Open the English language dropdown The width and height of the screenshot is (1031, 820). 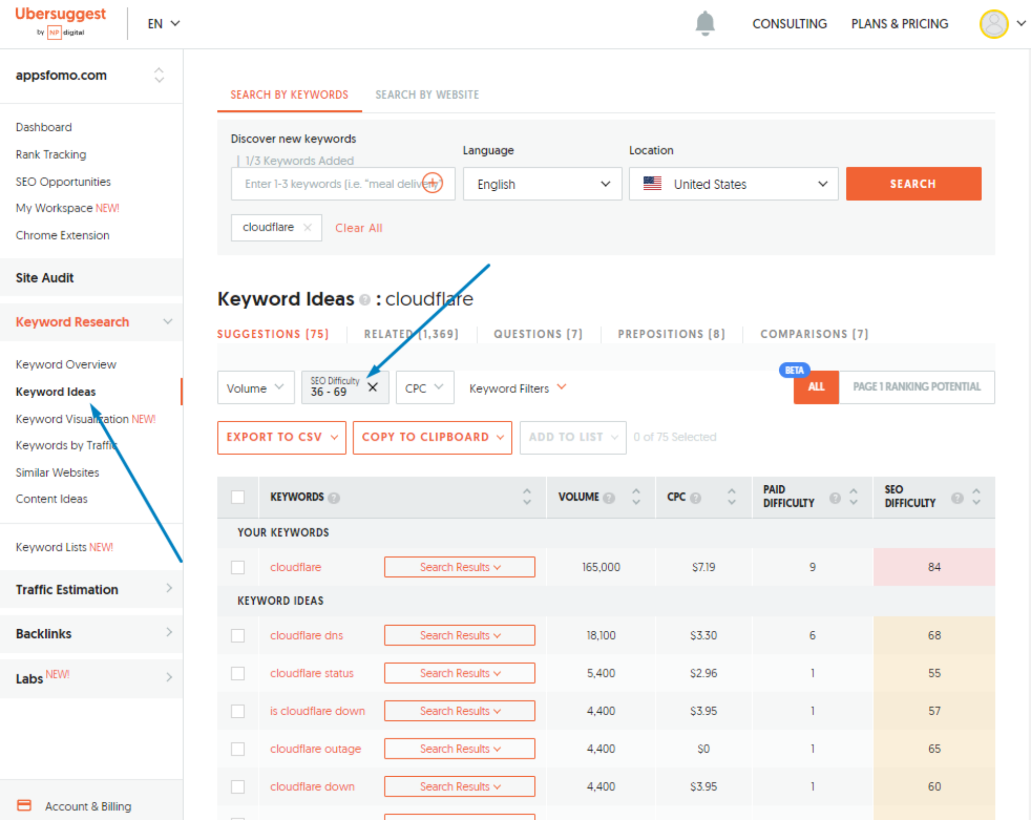pyautogui.click(x=542, y=184)
